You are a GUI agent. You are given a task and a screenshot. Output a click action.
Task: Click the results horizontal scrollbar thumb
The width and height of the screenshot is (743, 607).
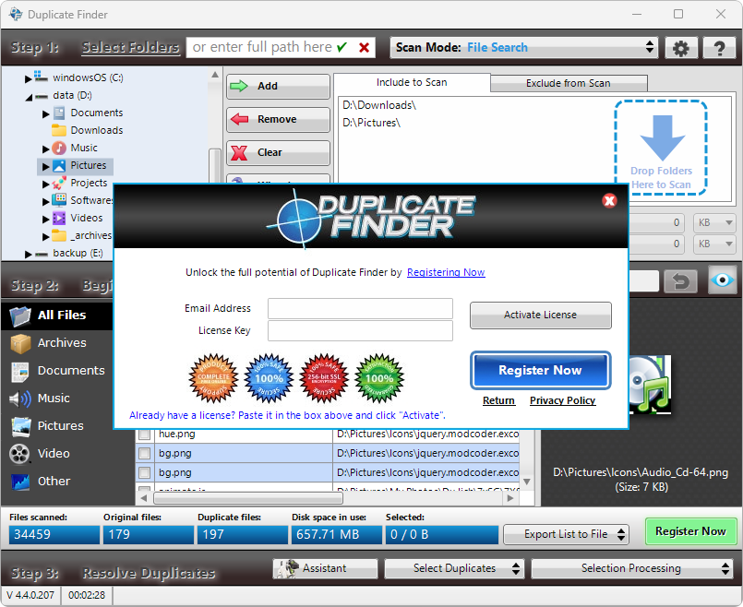[248, 498]
